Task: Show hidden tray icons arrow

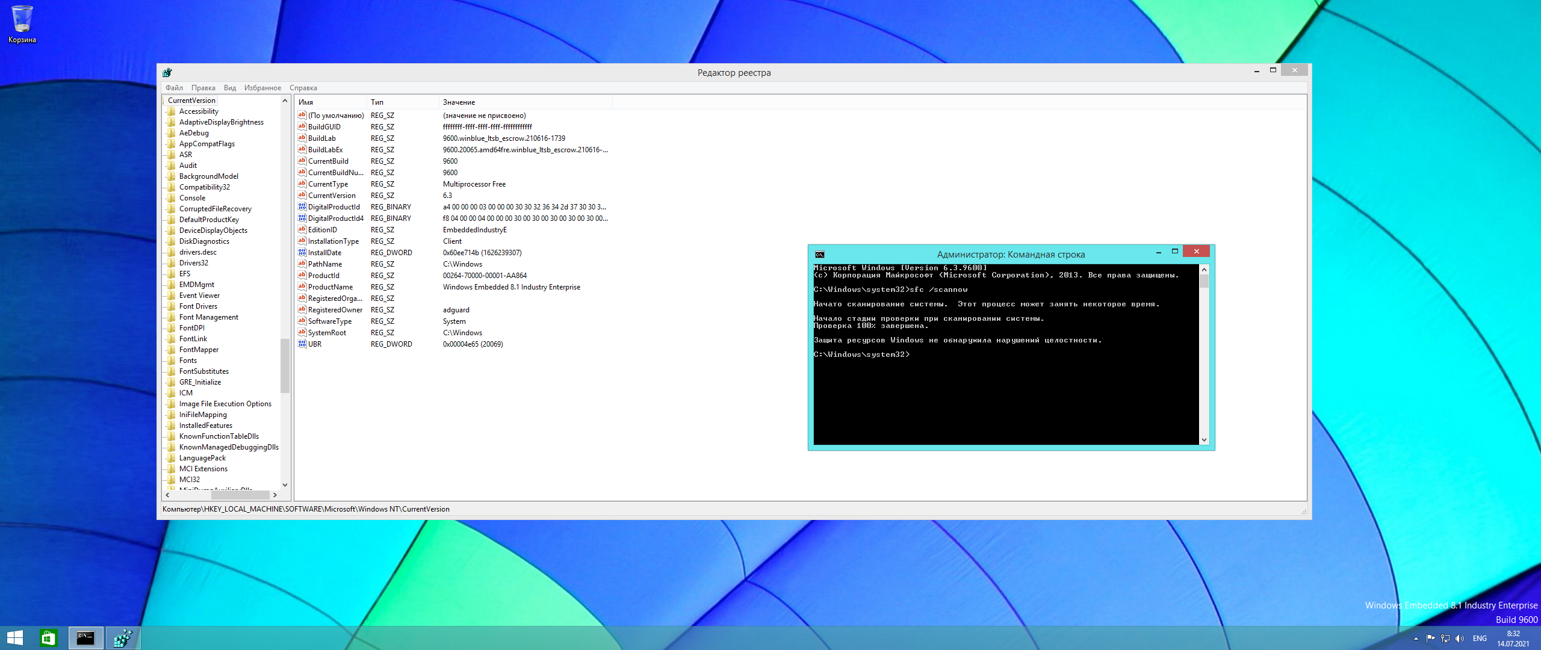Action: (1416, 639)
